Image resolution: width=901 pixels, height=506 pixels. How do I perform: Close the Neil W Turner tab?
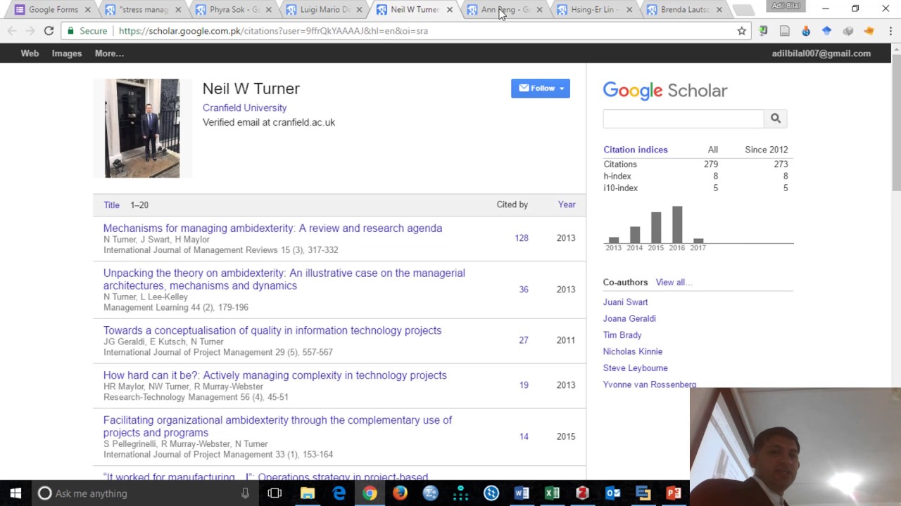tap(450, 10)
